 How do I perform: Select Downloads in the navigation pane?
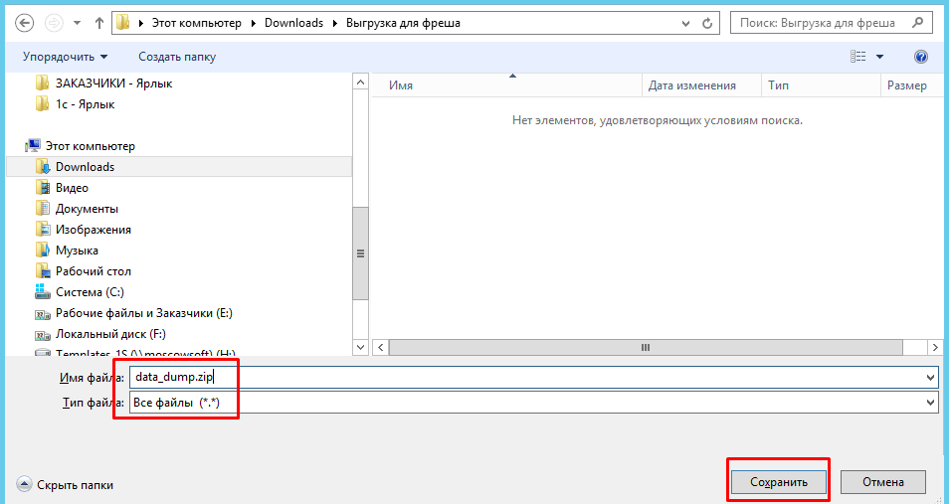(x=85, y=167)
